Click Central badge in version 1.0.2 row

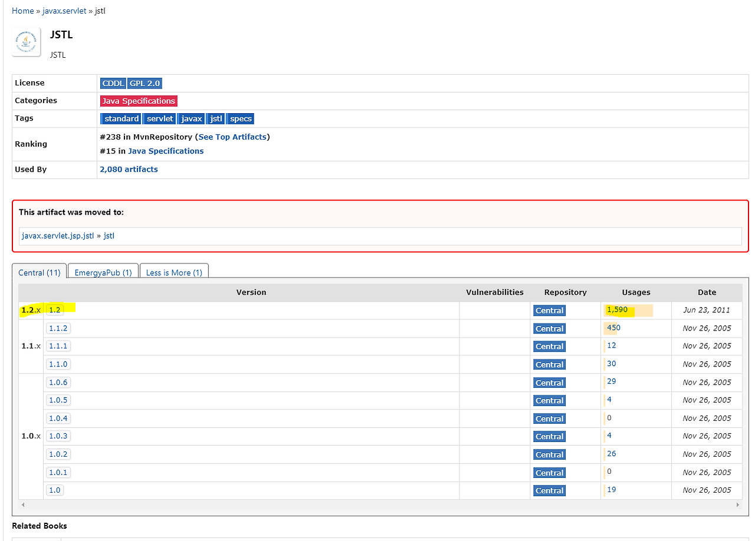pos(549,455)
